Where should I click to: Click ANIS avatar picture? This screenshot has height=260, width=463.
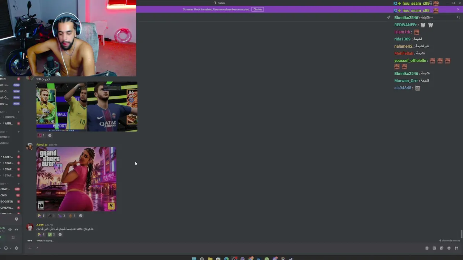click(30, 227)
